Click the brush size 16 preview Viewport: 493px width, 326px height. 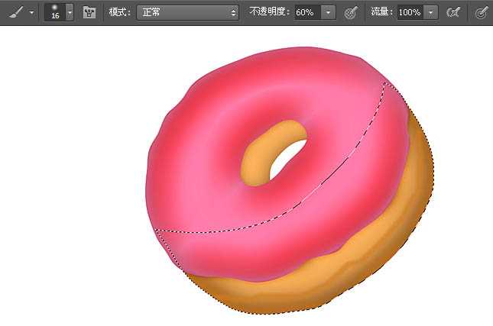pyautogui.click(x=55, y=12)
